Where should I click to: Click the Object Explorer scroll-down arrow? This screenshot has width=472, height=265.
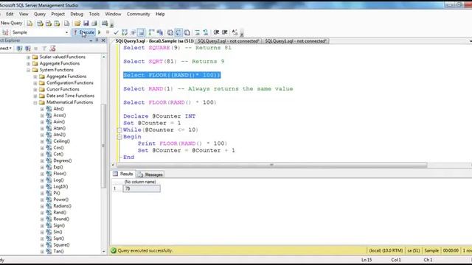[x=104, y=252]
